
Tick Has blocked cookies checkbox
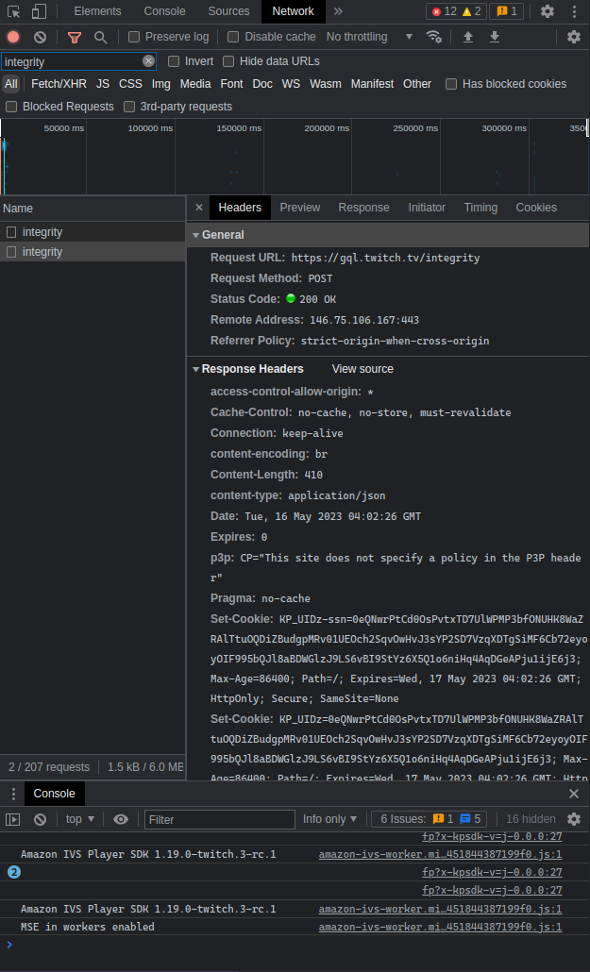click(451, 84)
